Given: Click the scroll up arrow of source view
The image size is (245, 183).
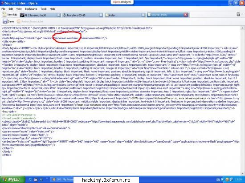Looking at the screenshot, I should click(242, 28).
